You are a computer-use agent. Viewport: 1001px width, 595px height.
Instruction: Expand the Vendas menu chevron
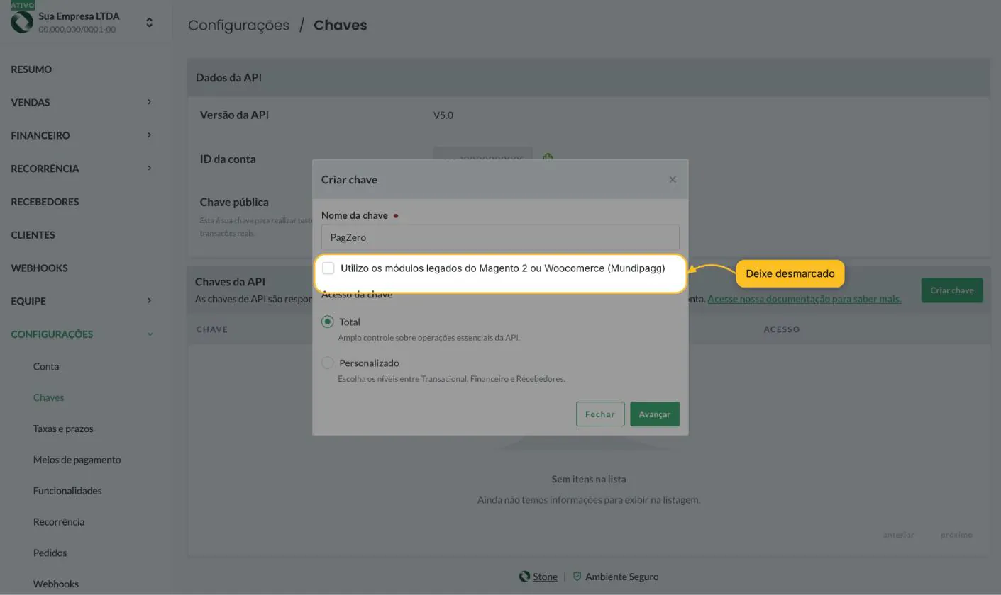(149, 102)
